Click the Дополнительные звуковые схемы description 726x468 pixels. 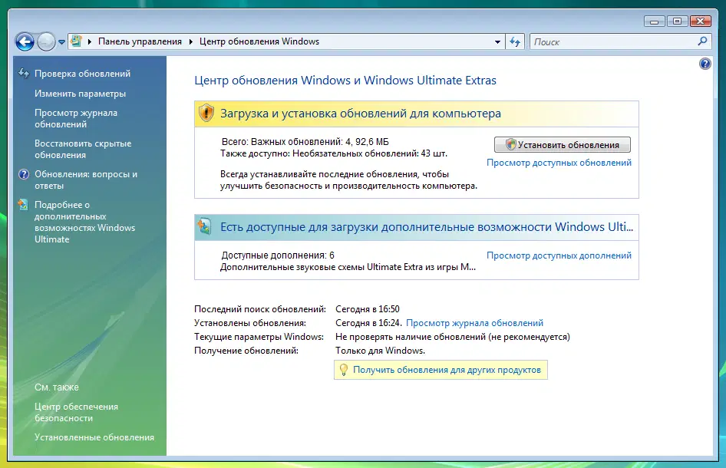tap(348, 267)
